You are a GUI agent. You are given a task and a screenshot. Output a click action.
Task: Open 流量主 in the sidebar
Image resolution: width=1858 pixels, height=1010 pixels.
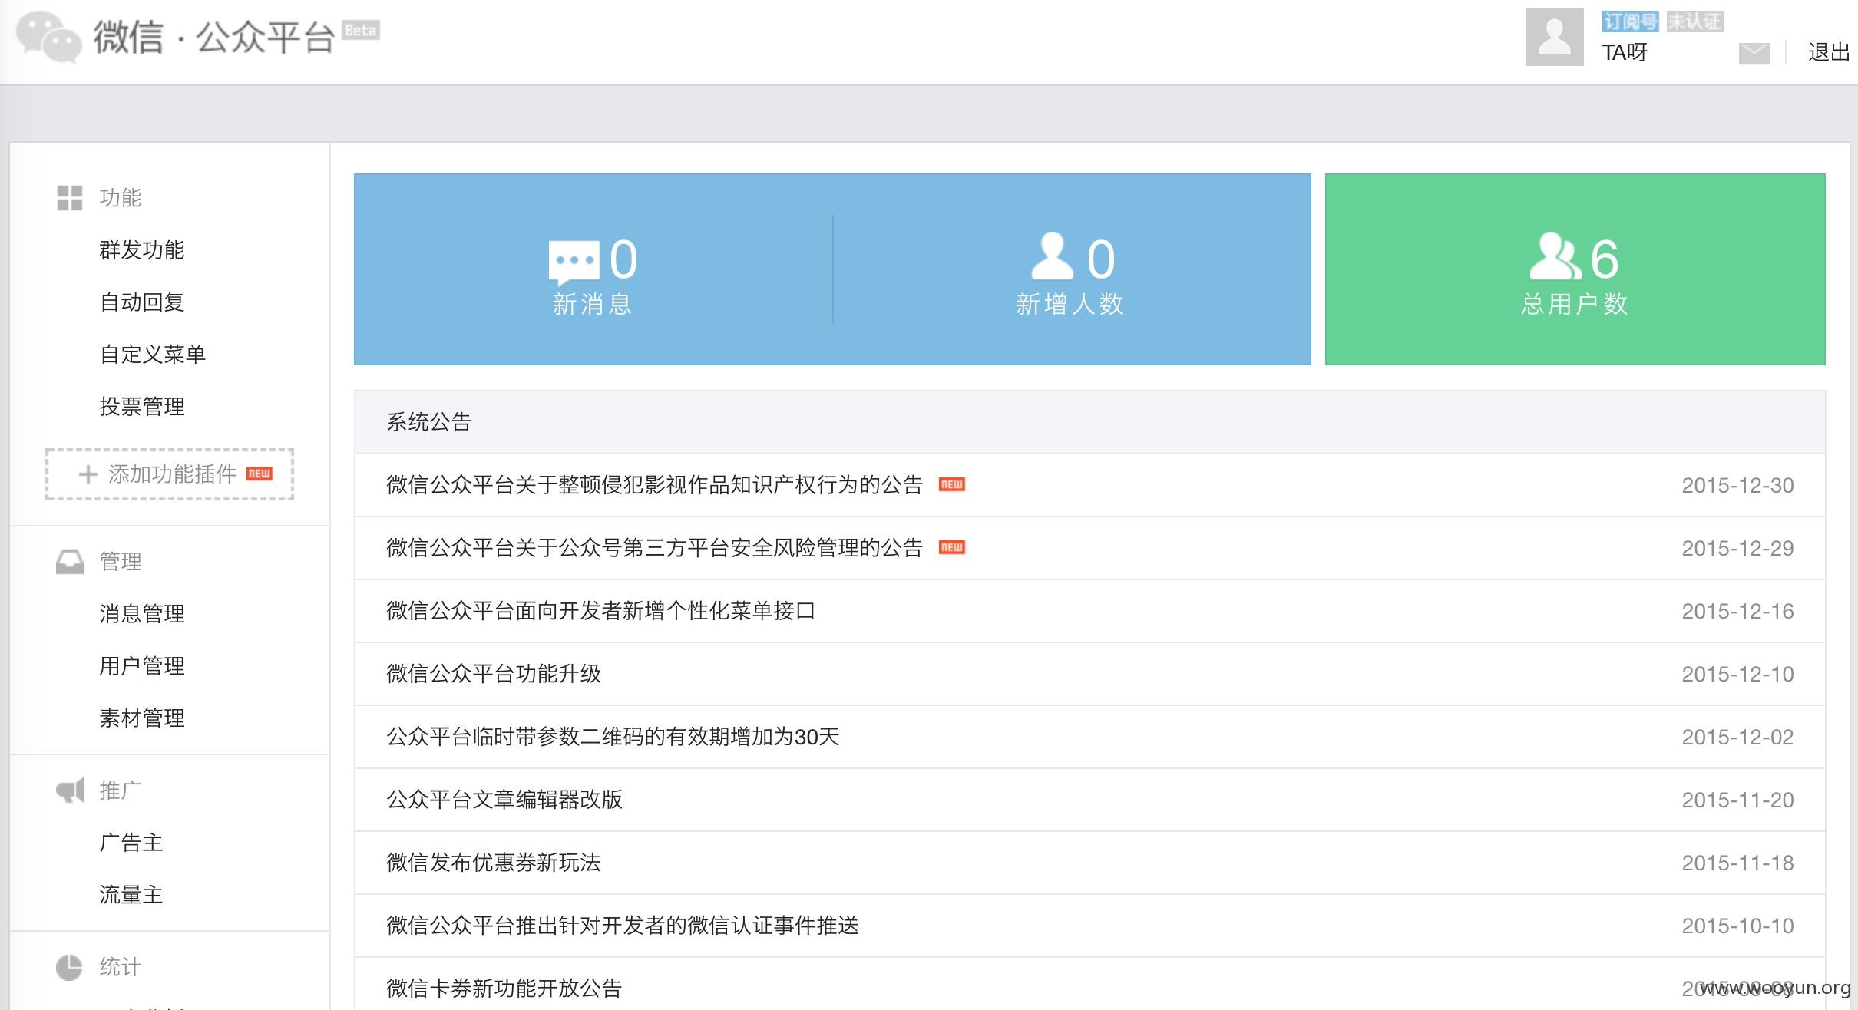[131, 895]
